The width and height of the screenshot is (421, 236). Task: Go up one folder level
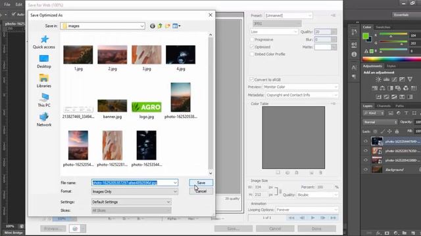pos(160,26)
